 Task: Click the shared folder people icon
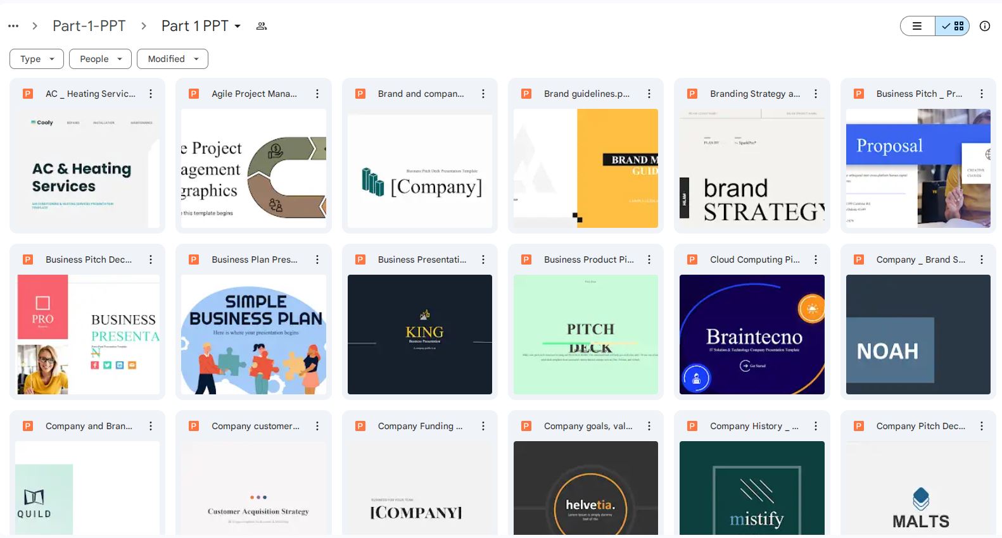tap(261, 26)
